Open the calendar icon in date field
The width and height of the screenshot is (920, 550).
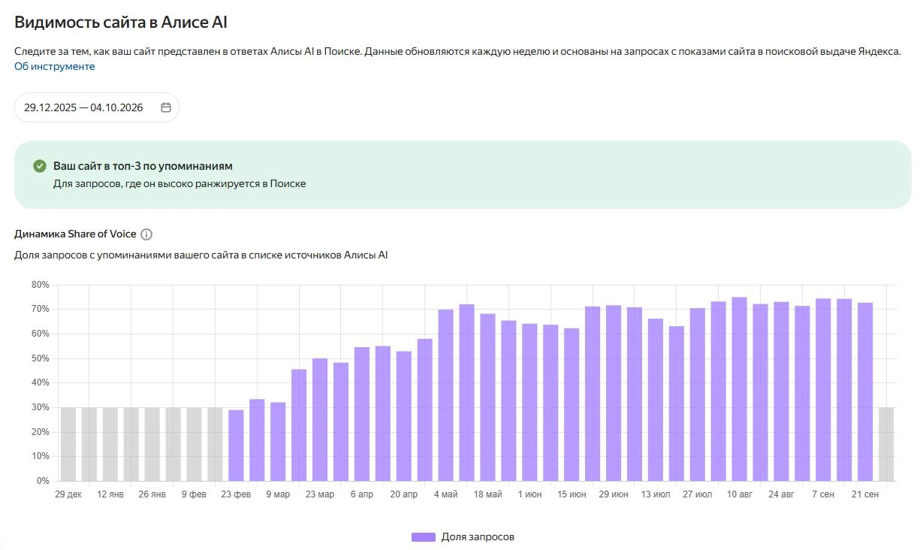[166, 107]
